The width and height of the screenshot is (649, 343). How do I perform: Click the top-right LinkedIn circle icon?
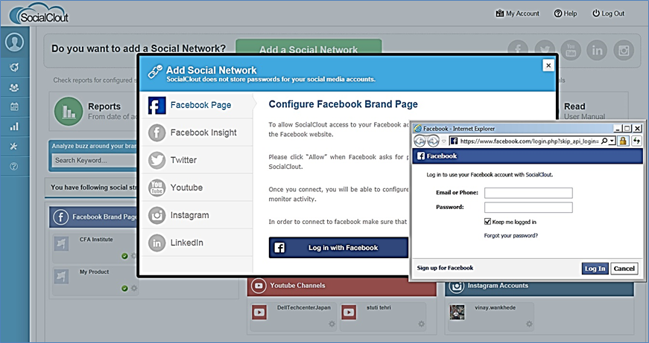pos(597,50)
